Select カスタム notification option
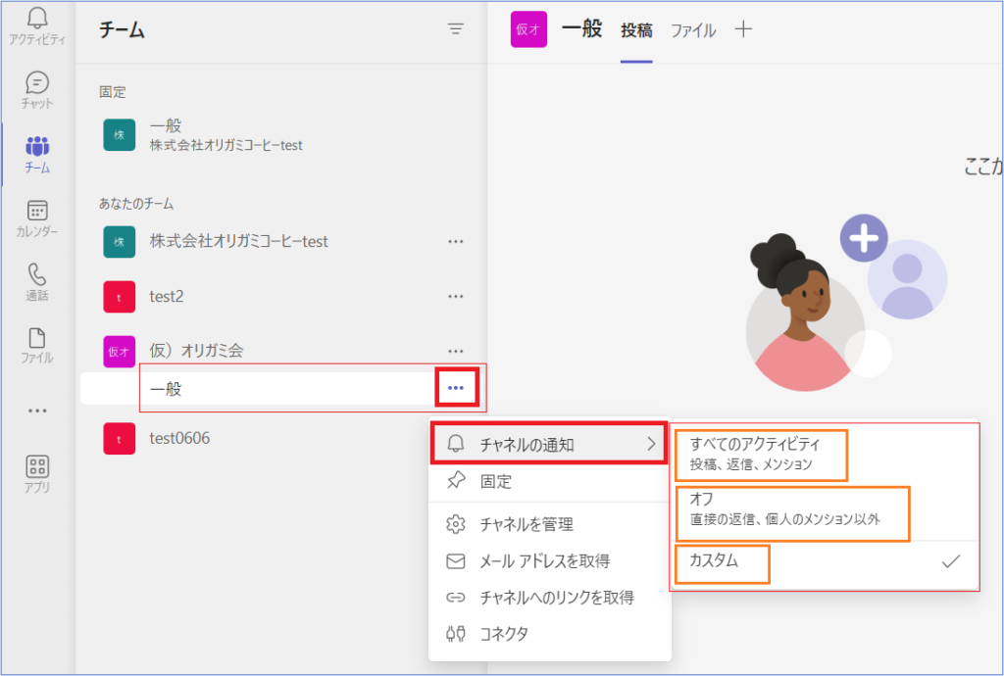This screenshot has width=1004, height=676. coord(721,561)
